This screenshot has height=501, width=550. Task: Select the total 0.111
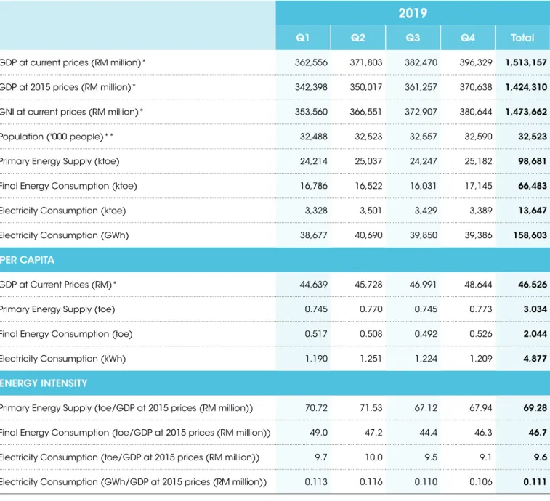point(535,482)
